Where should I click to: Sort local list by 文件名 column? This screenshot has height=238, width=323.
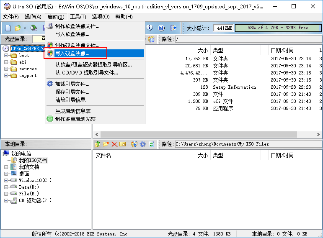point(135,155)
